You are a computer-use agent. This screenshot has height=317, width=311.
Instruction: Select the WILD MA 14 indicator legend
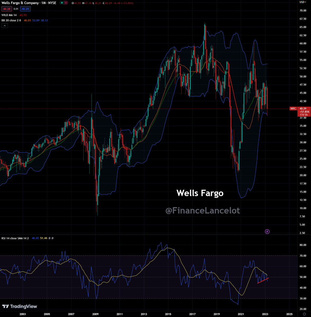9,15
